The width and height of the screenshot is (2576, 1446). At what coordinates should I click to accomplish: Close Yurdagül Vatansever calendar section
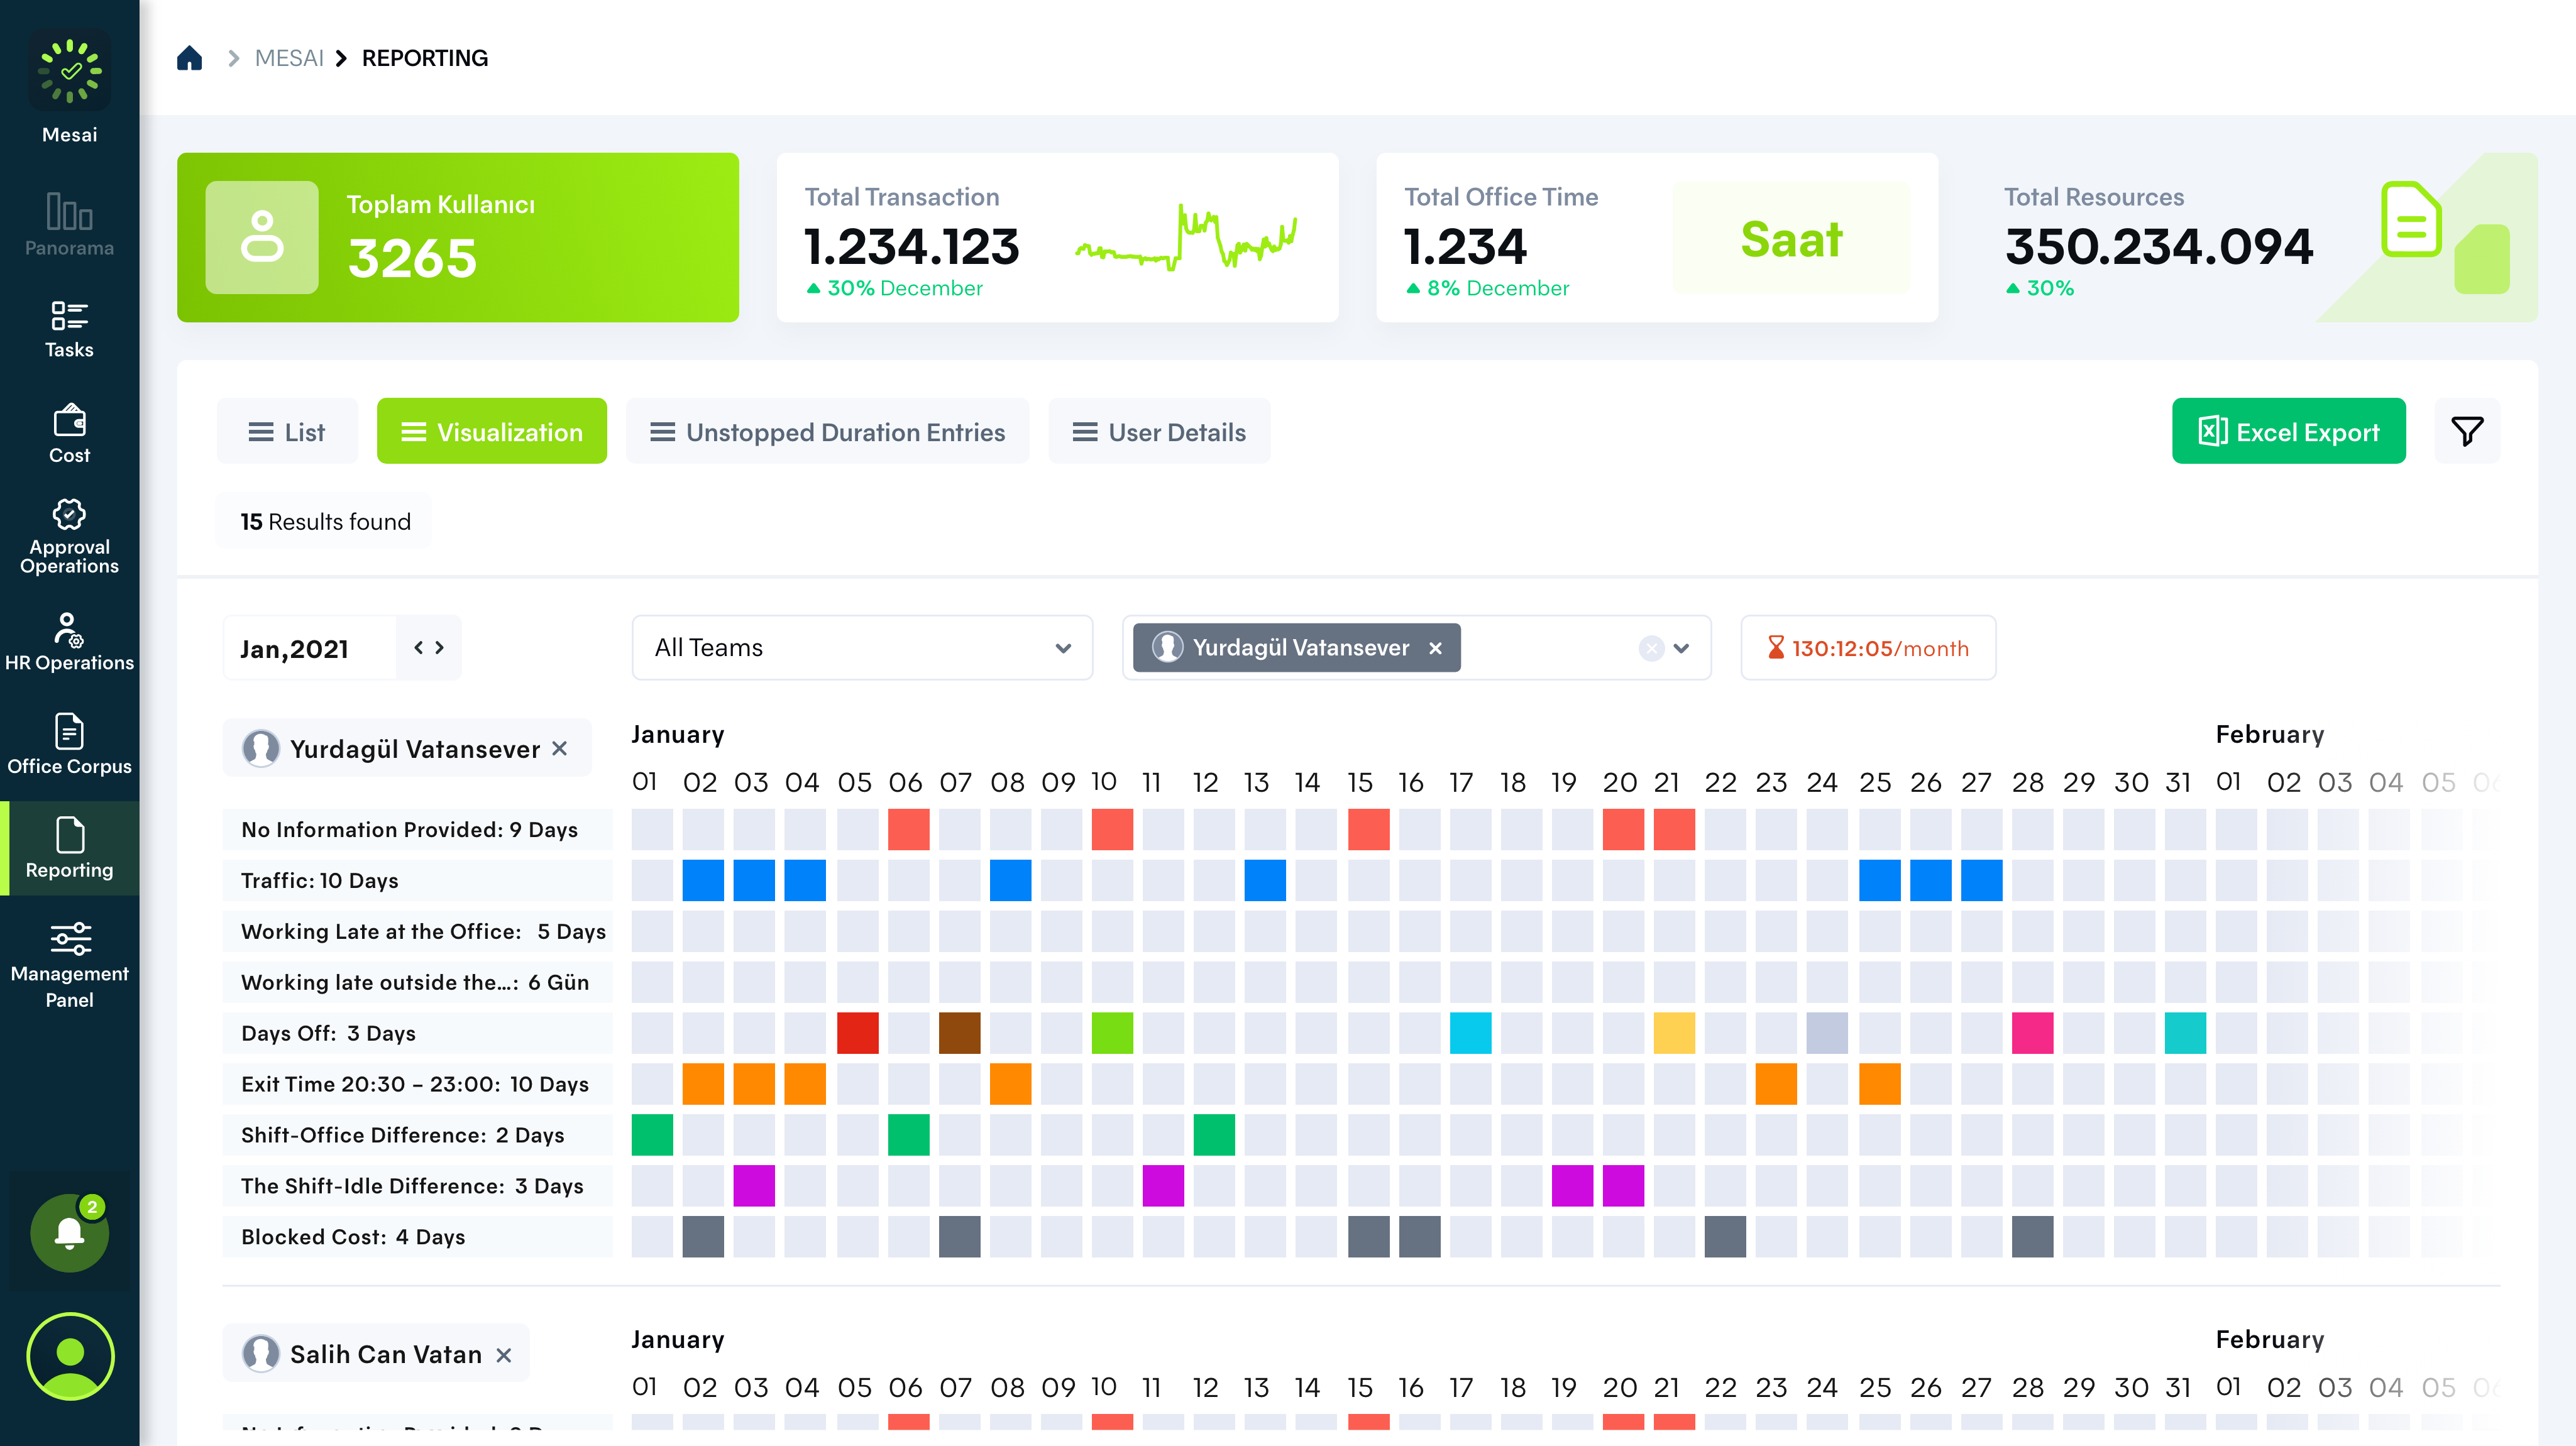(x=560, y=748)
